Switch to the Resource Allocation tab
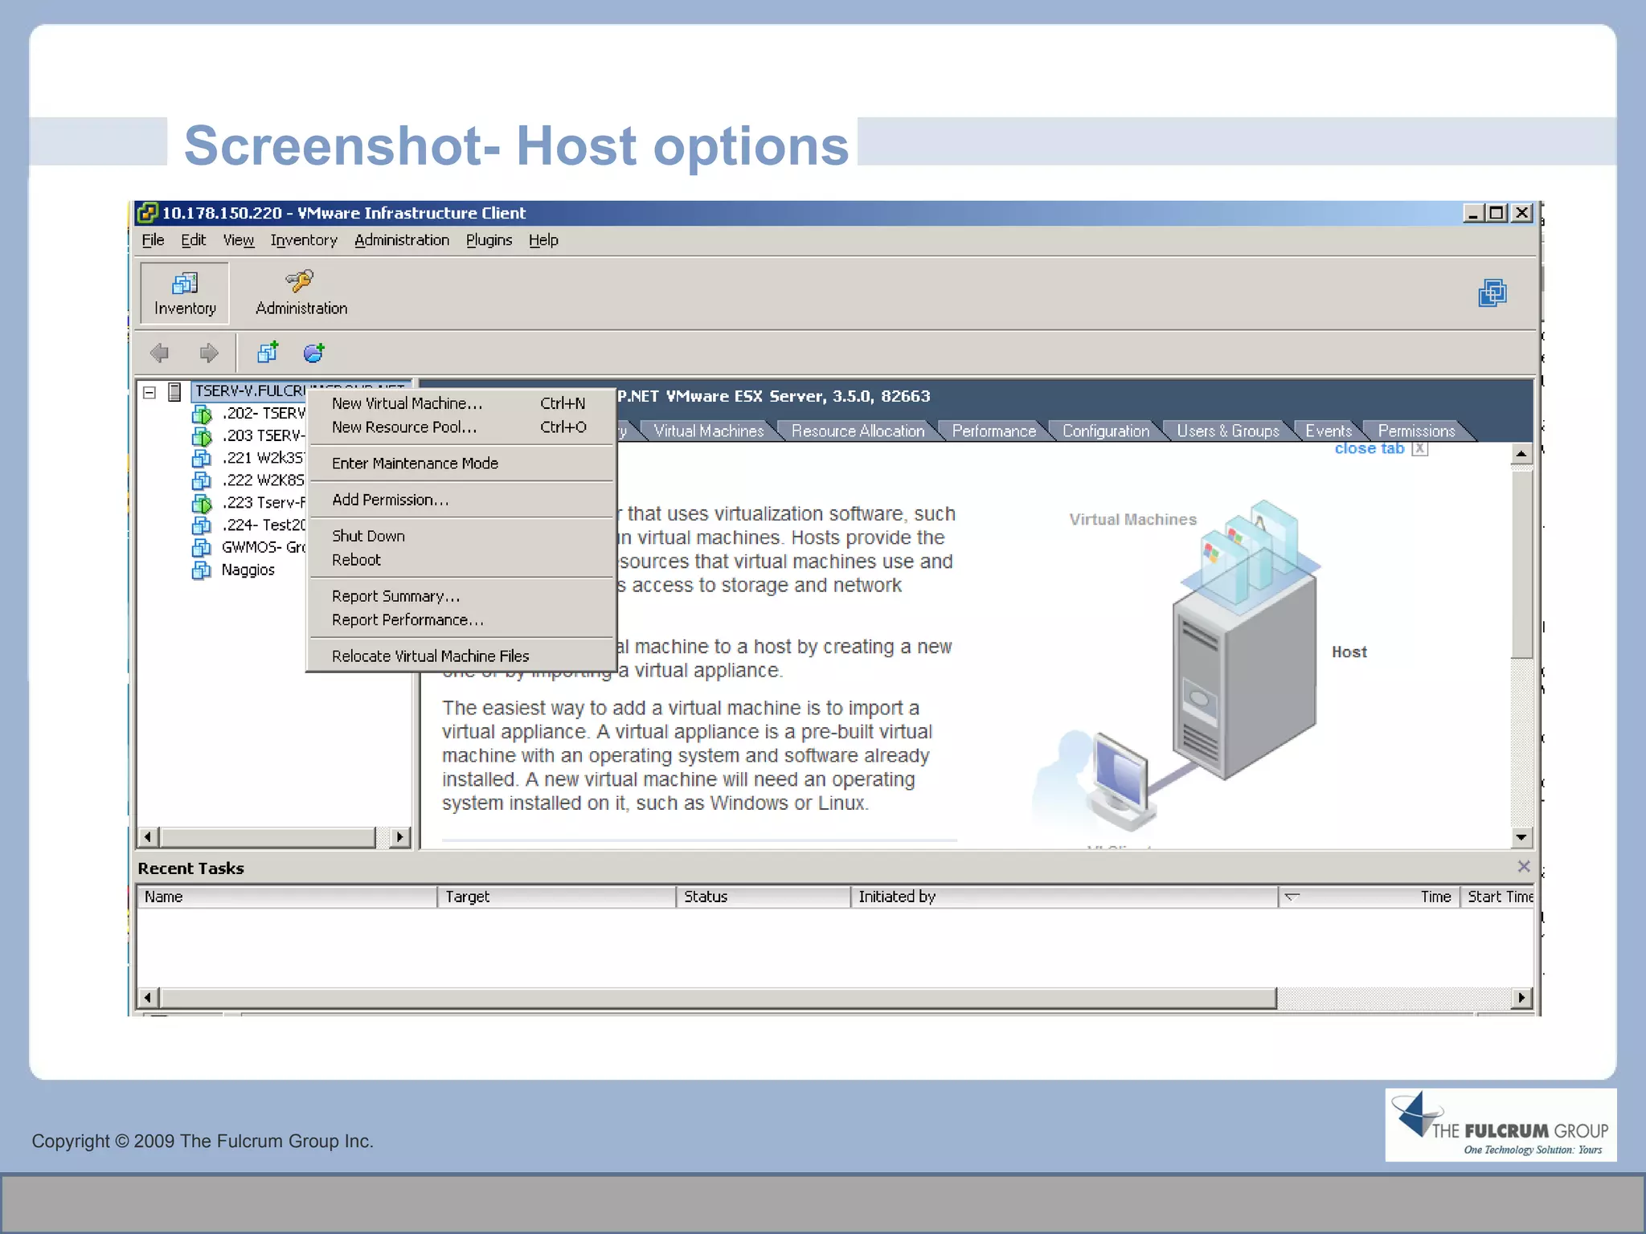This screenshot has width=1646, height=1234. 858,431
